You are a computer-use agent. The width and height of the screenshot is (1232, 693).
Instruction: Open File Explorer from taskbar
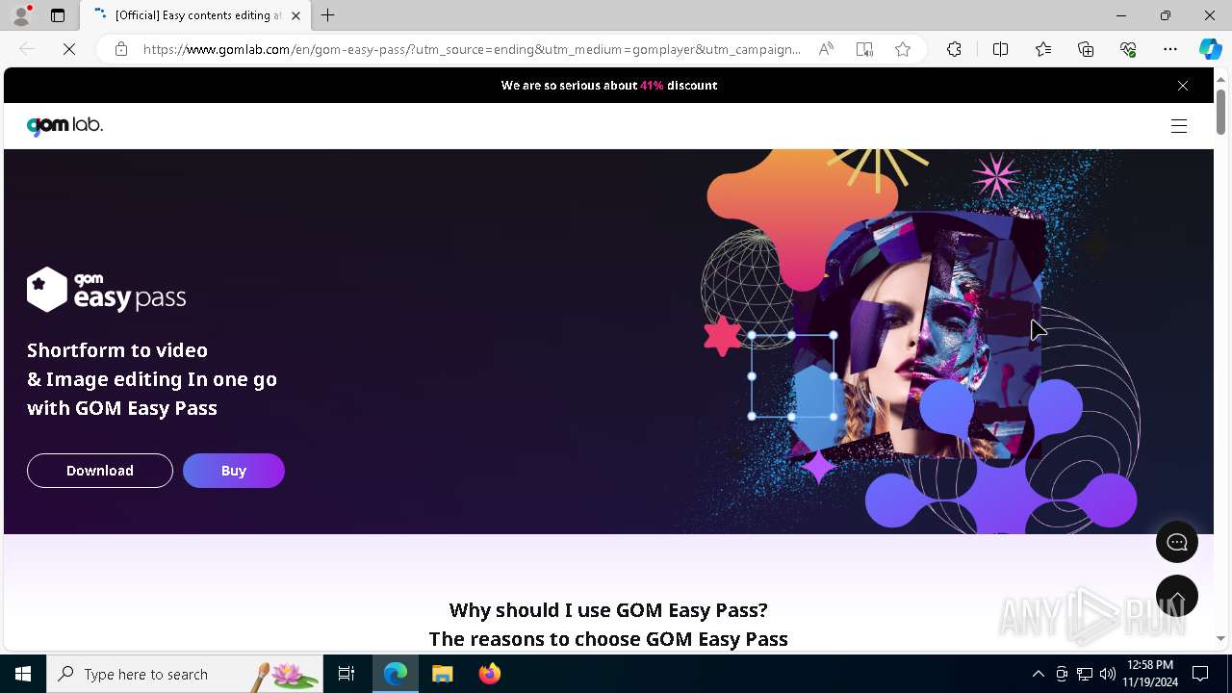tap(443, 674)
